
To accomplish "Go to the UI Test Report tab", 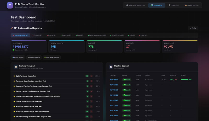I will pos(191,5).
